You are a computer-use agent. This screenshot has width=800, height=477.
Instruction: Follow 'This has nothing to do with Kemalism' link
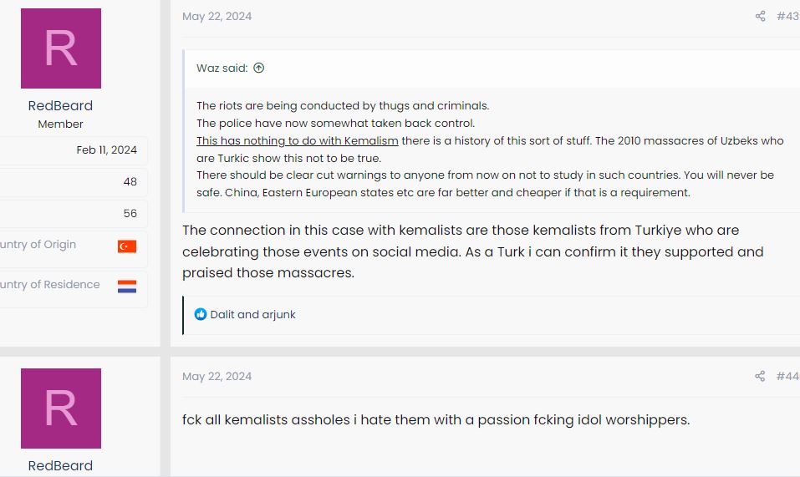[297, 140]
